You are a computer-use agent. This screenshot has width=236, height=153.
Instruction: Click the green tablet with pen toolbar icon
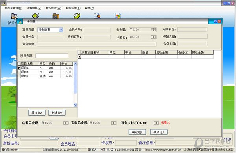click(35, 16)
